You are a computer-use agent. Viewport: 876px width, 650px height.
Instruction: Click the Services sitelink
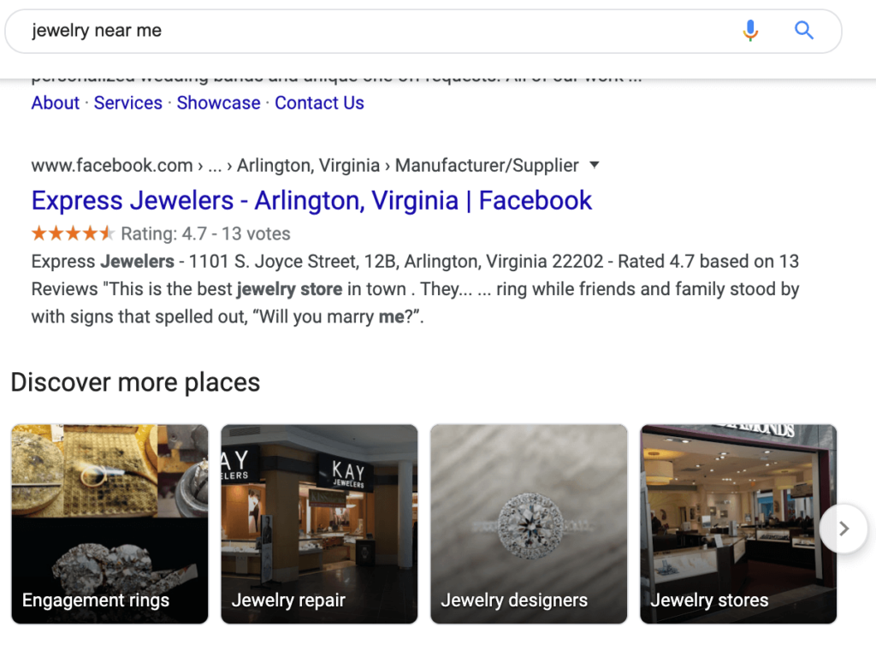[128, 103]
